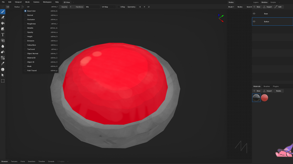Click Edit in the Meshes panel

click(279, 7)
